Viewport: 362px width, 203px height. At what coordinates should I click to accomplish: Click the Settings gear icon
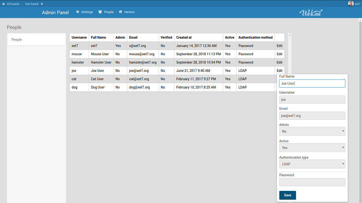pos(78,12)
